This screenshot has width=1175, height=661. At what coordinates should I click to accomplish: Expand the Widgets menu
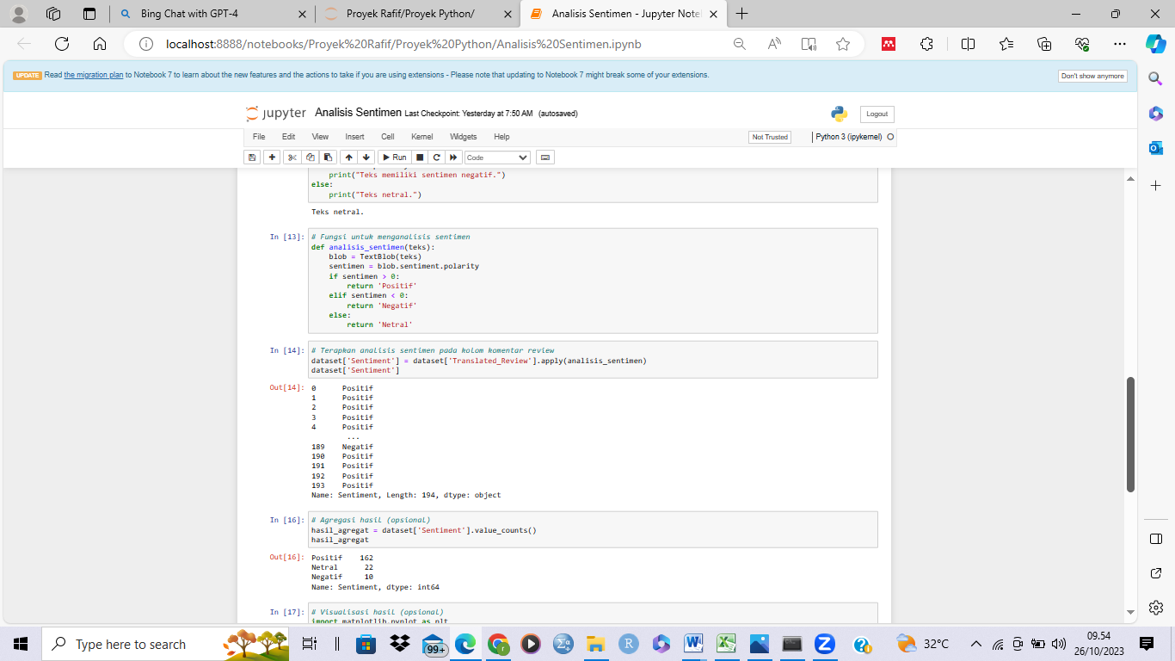tap(463, 137)
